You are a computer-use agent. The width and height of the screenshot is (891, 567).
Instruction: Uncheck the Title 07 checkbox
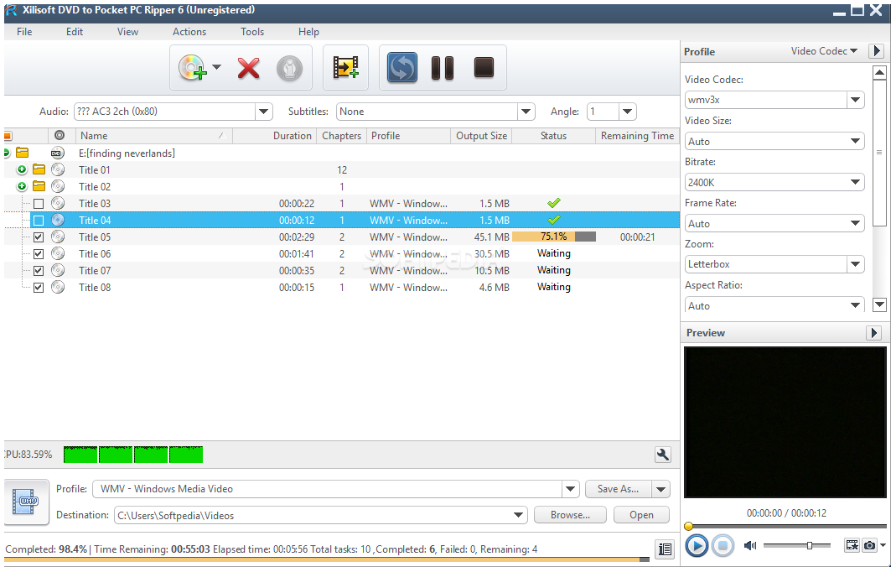(39, 271)
